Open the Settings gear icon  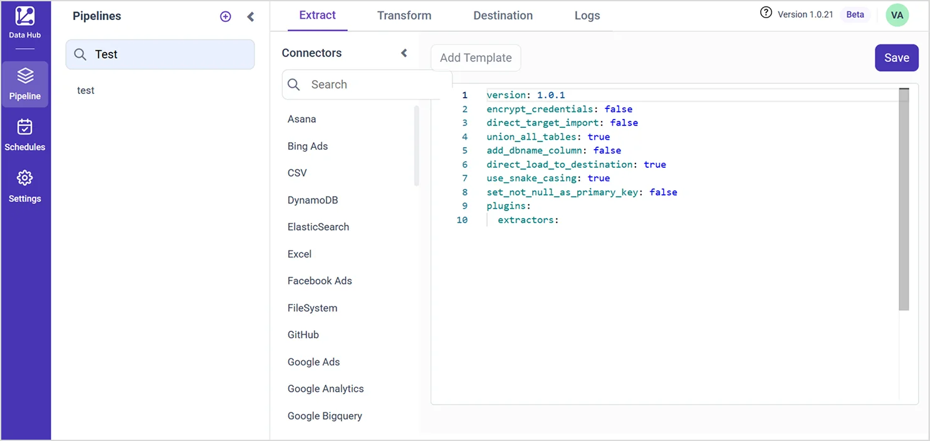tap(25, 178)
